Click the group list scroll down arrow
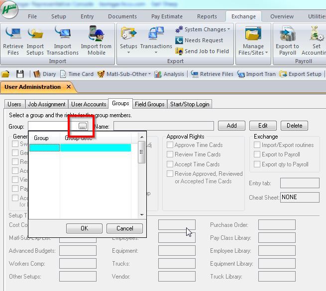Screen dimensions: 326x291 (142, 215)
